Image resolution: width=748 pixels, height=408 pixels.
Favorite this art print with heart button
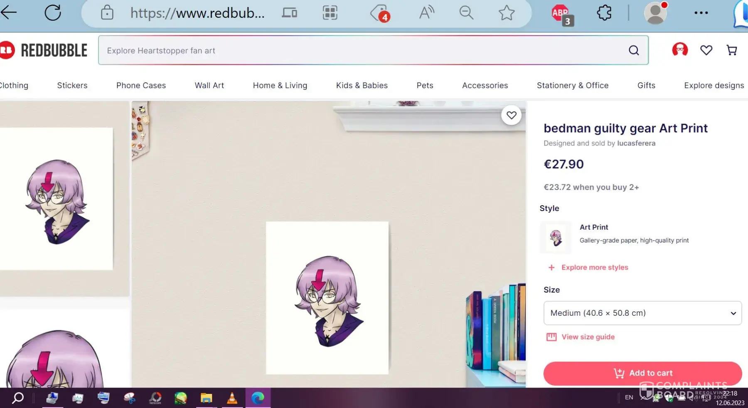pos(511,115)
